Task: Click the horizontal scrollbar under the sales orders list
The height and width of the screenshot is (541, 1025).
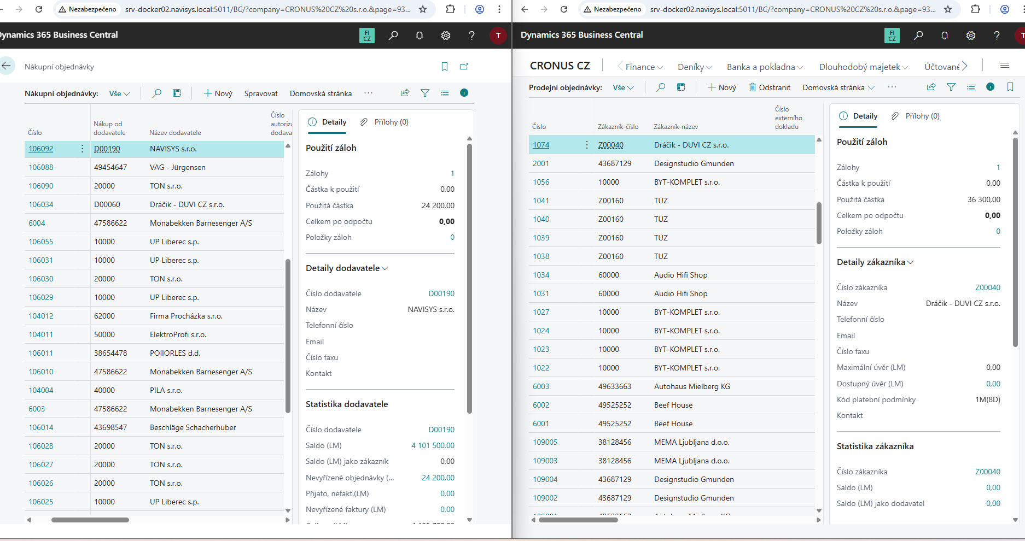Action: coord(578,520)
